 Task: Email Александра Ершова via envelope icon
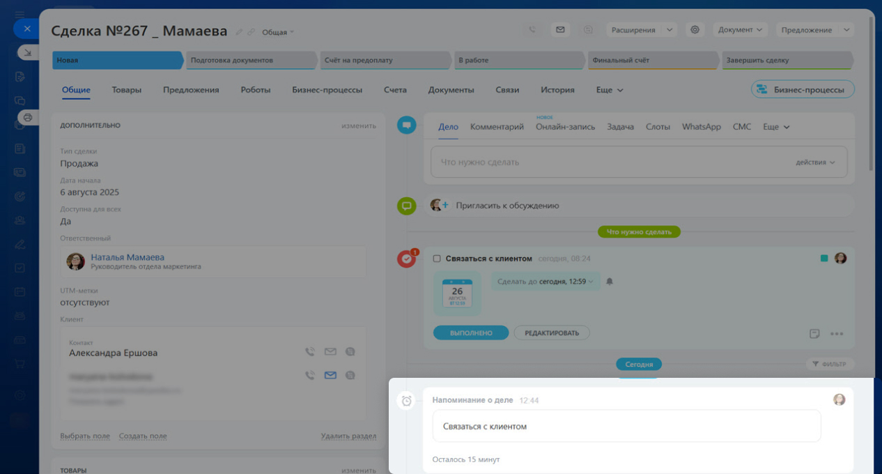point(330,352)
